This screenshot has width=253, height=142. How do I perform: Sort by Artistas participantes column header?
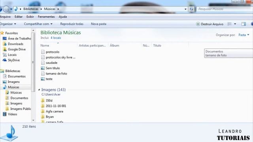(92, 46)
